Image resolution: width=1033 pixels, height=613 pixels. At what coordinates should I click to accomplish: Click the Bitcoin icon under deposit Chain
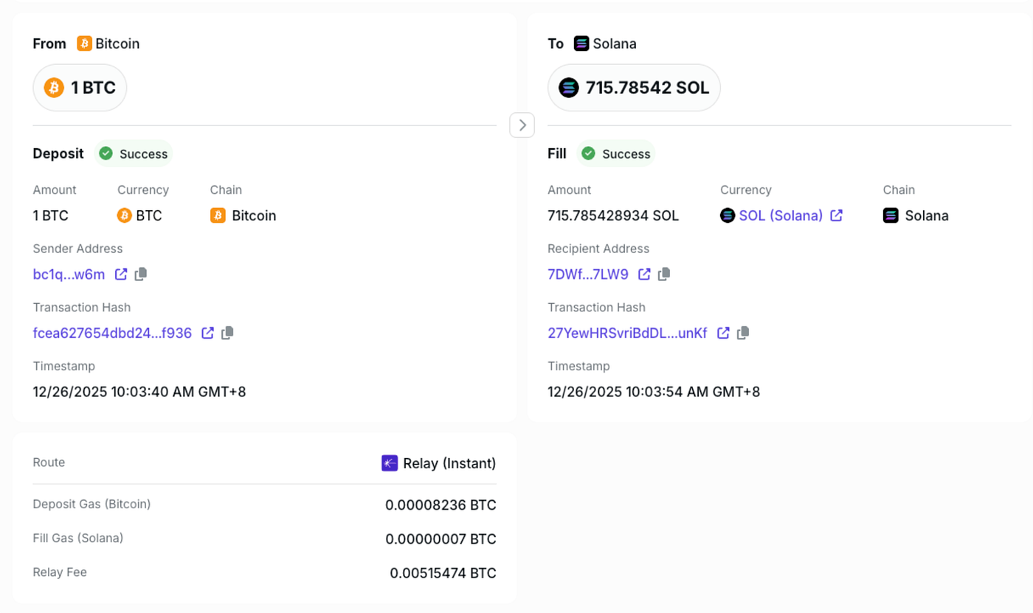coord(218,215)
